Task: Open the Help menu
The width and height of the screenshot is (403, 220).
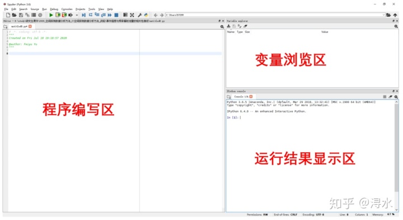Action: click(110, 9)
